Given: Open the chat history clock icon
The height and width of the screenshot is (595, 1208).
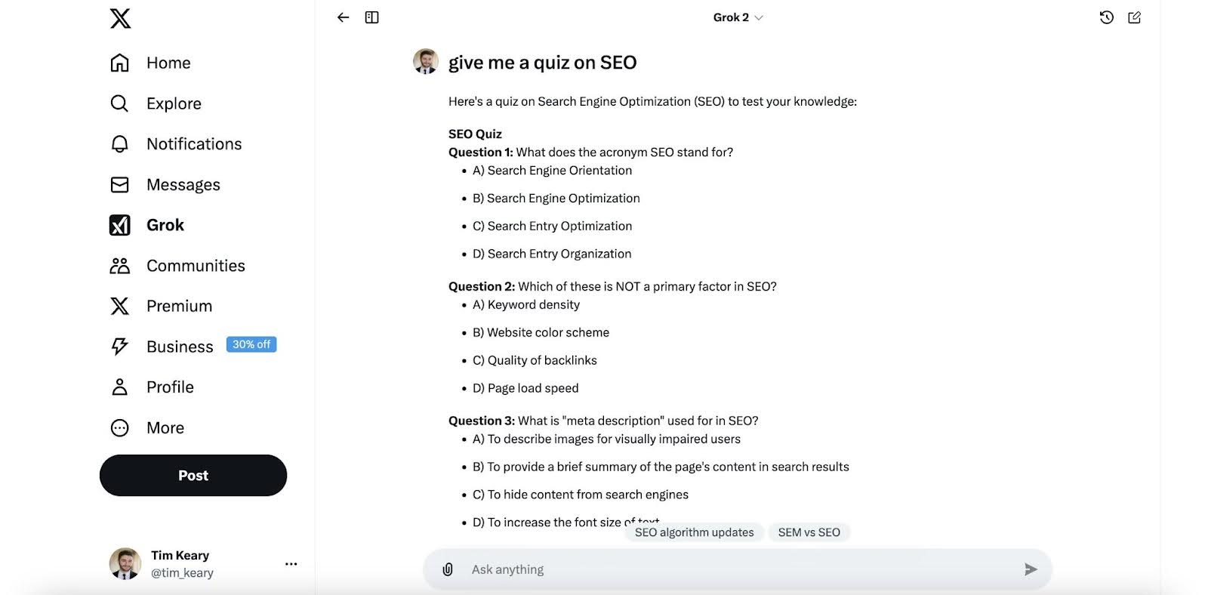Looking at the screenshot, I should 1106,17.
